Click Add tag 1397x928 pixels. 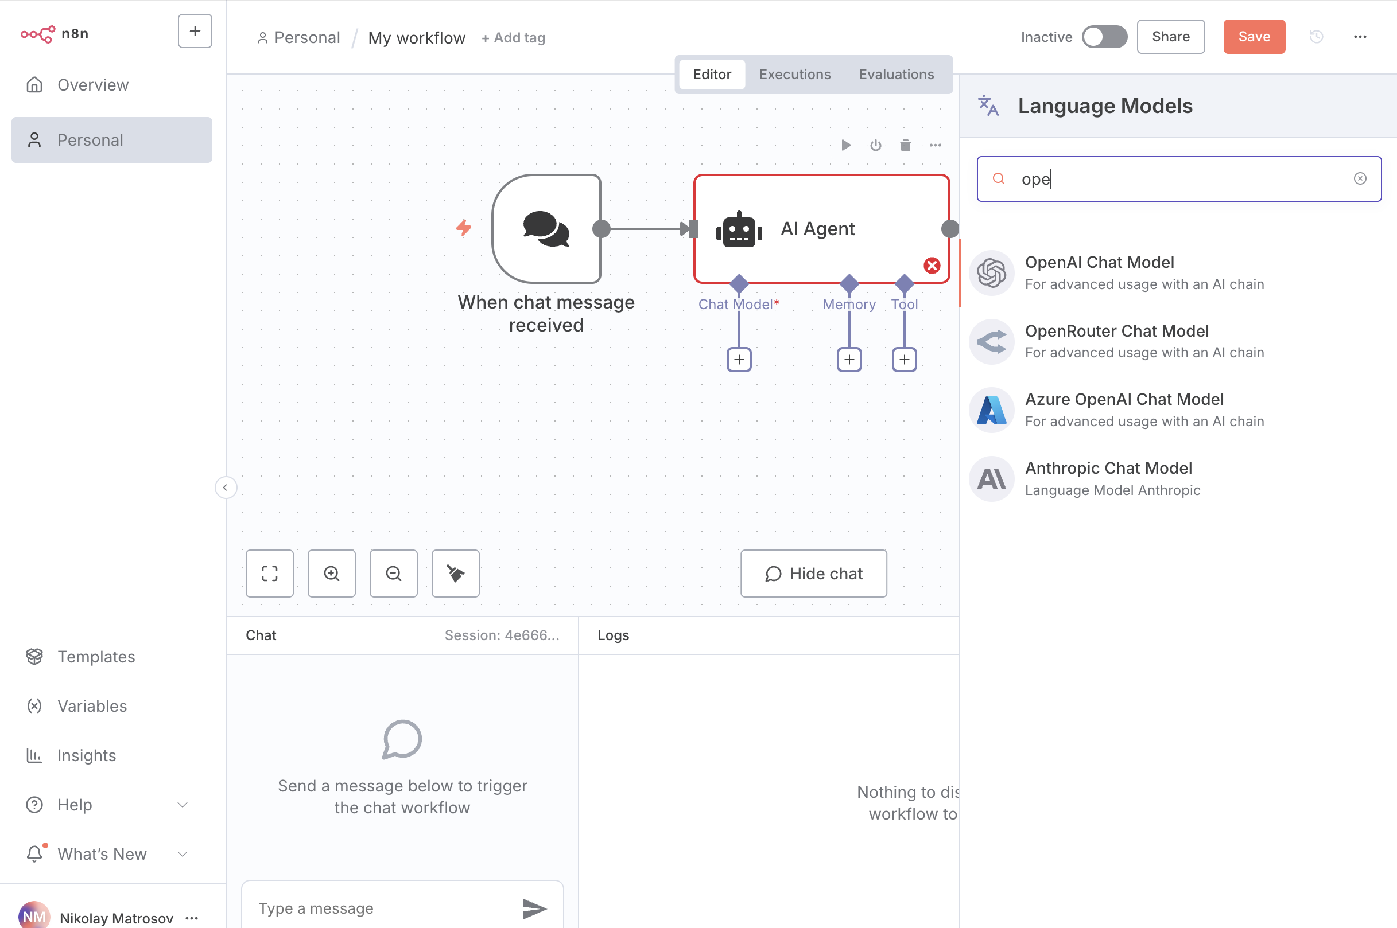pos(513,38)
